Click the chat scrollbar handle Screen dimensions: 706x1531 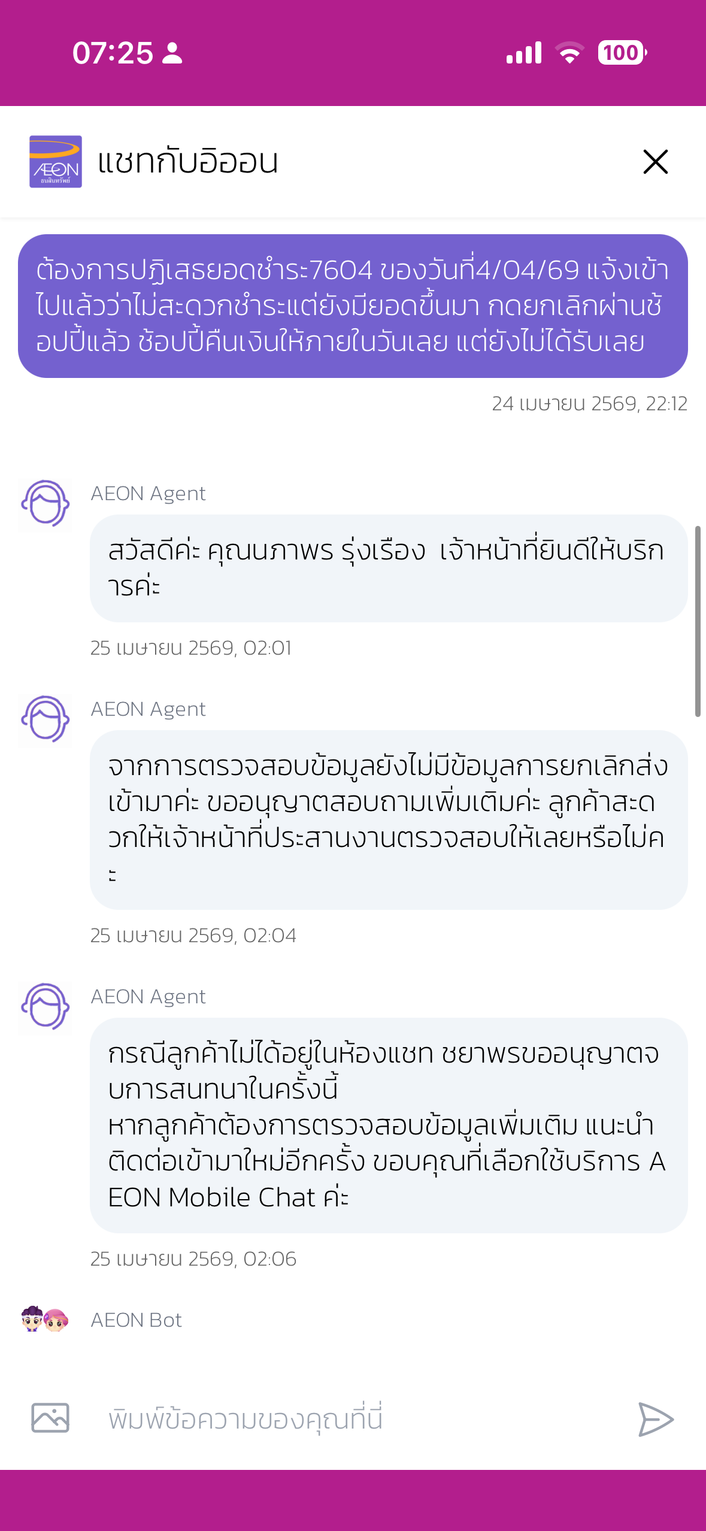click(x=698, y=621)
